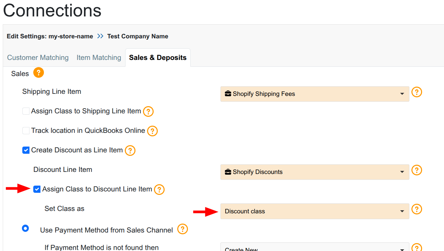Screen dimensions: 444x251
Task: Show help for Track location in QuickBooks Online
Action: pyautogui.click(x=152, y=131)
